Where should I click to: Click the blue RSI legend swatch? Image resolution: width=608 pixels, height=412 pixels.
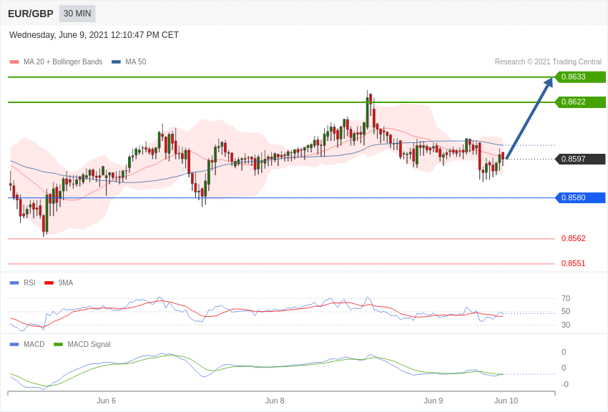click(14, 283)
